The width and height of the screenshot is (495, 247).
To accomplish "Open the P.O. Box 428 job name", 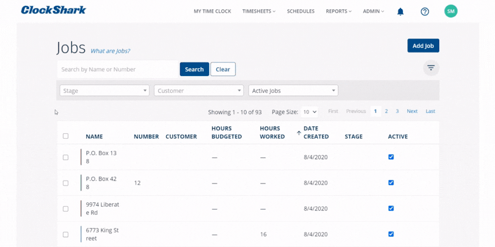I will point(101,183).
